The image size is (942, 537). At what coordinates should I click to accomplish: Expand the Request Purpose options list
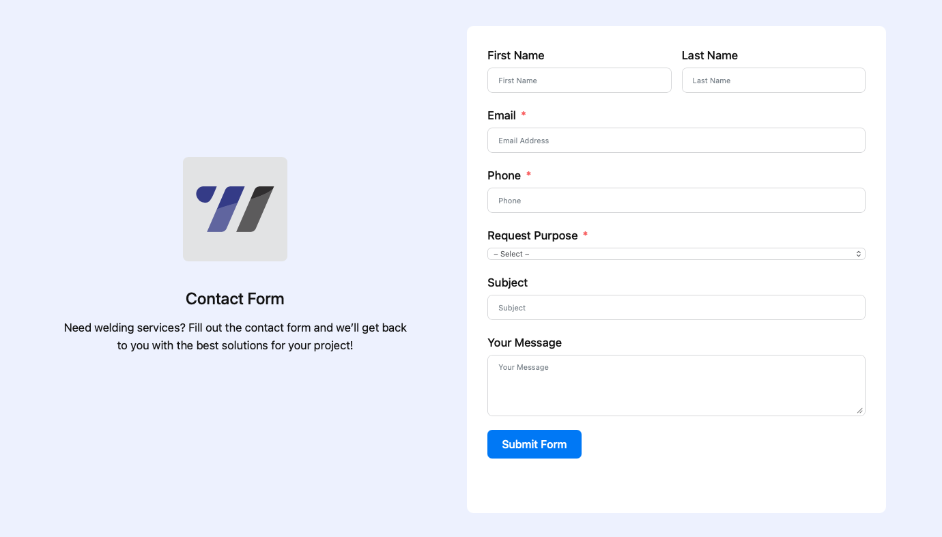point(676,253)
